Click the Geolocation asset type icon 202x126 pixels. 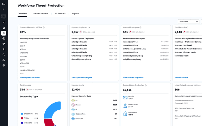click(x=73, y=114)
